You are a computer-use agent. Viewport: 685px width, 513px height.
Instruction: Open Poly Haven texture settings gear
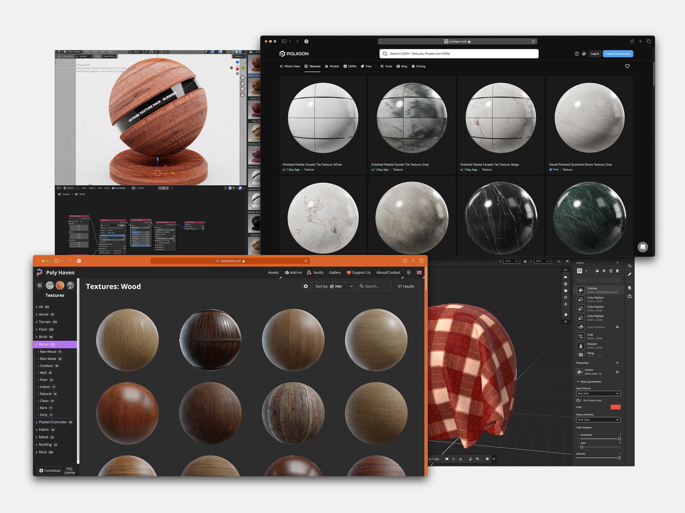(306, 286)
